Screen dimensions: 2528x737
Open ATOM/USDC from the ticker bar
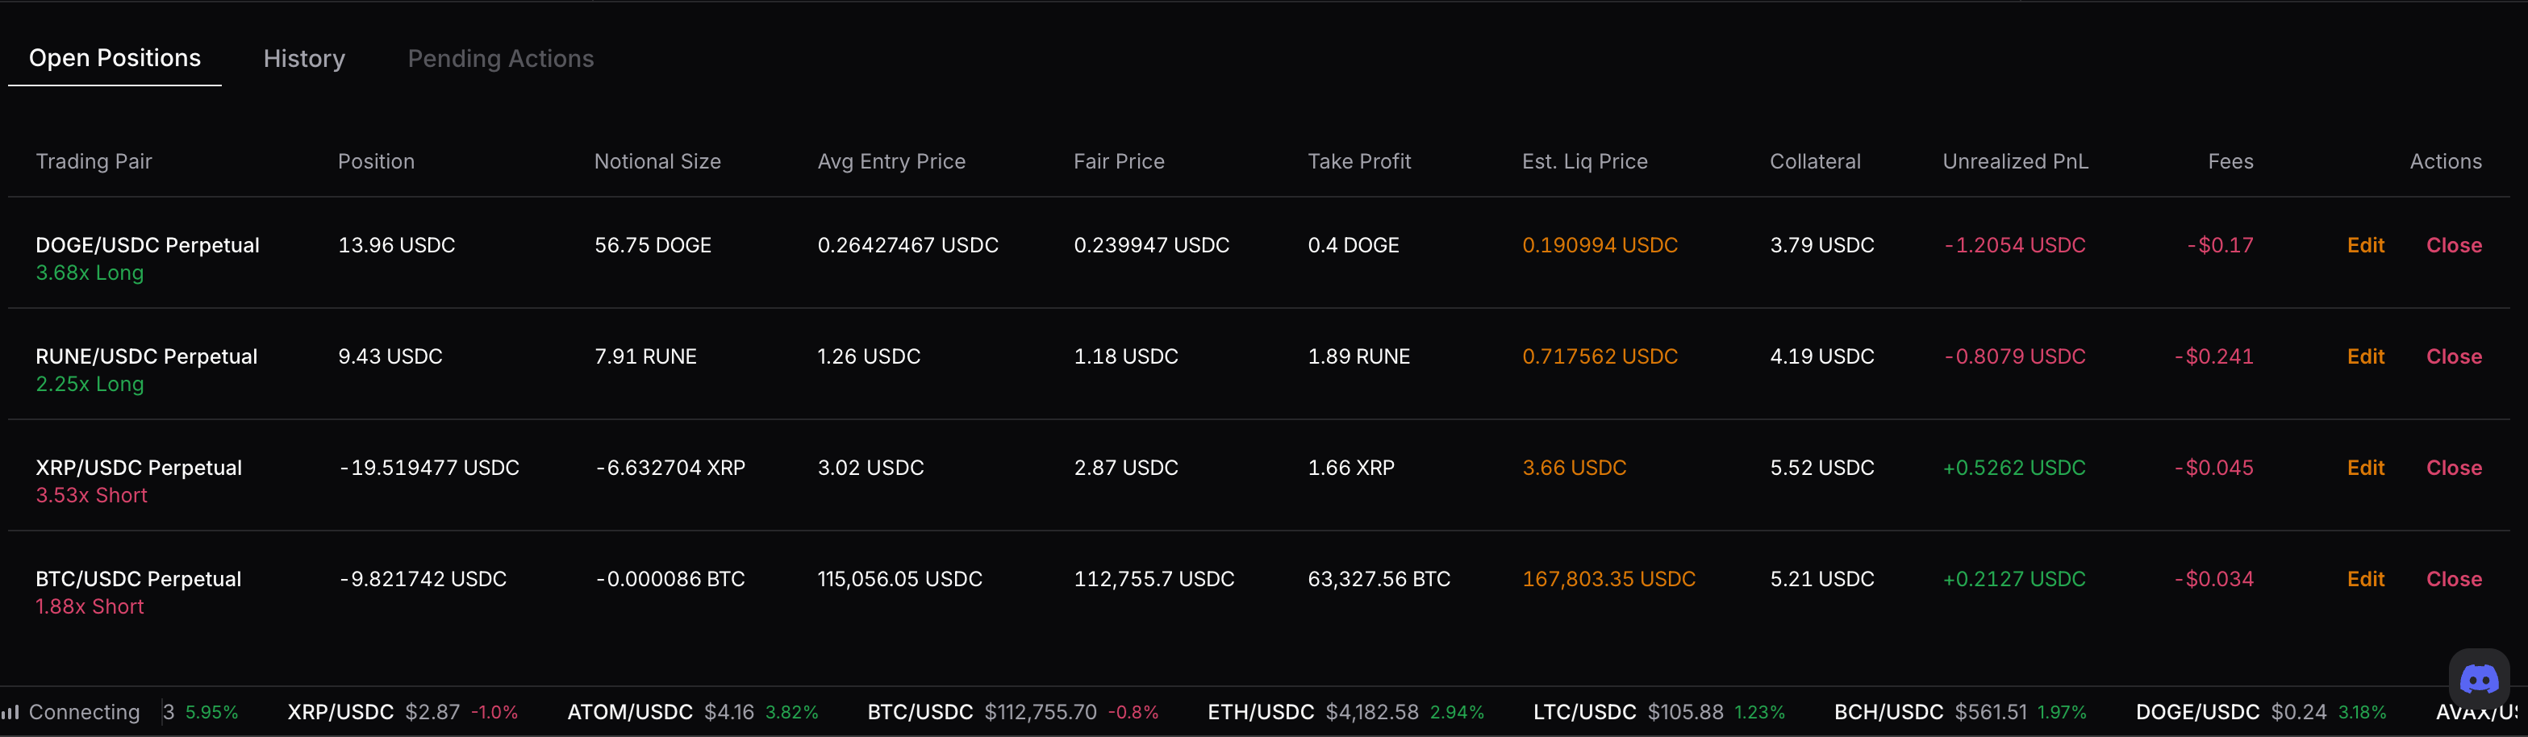[630, 711]
